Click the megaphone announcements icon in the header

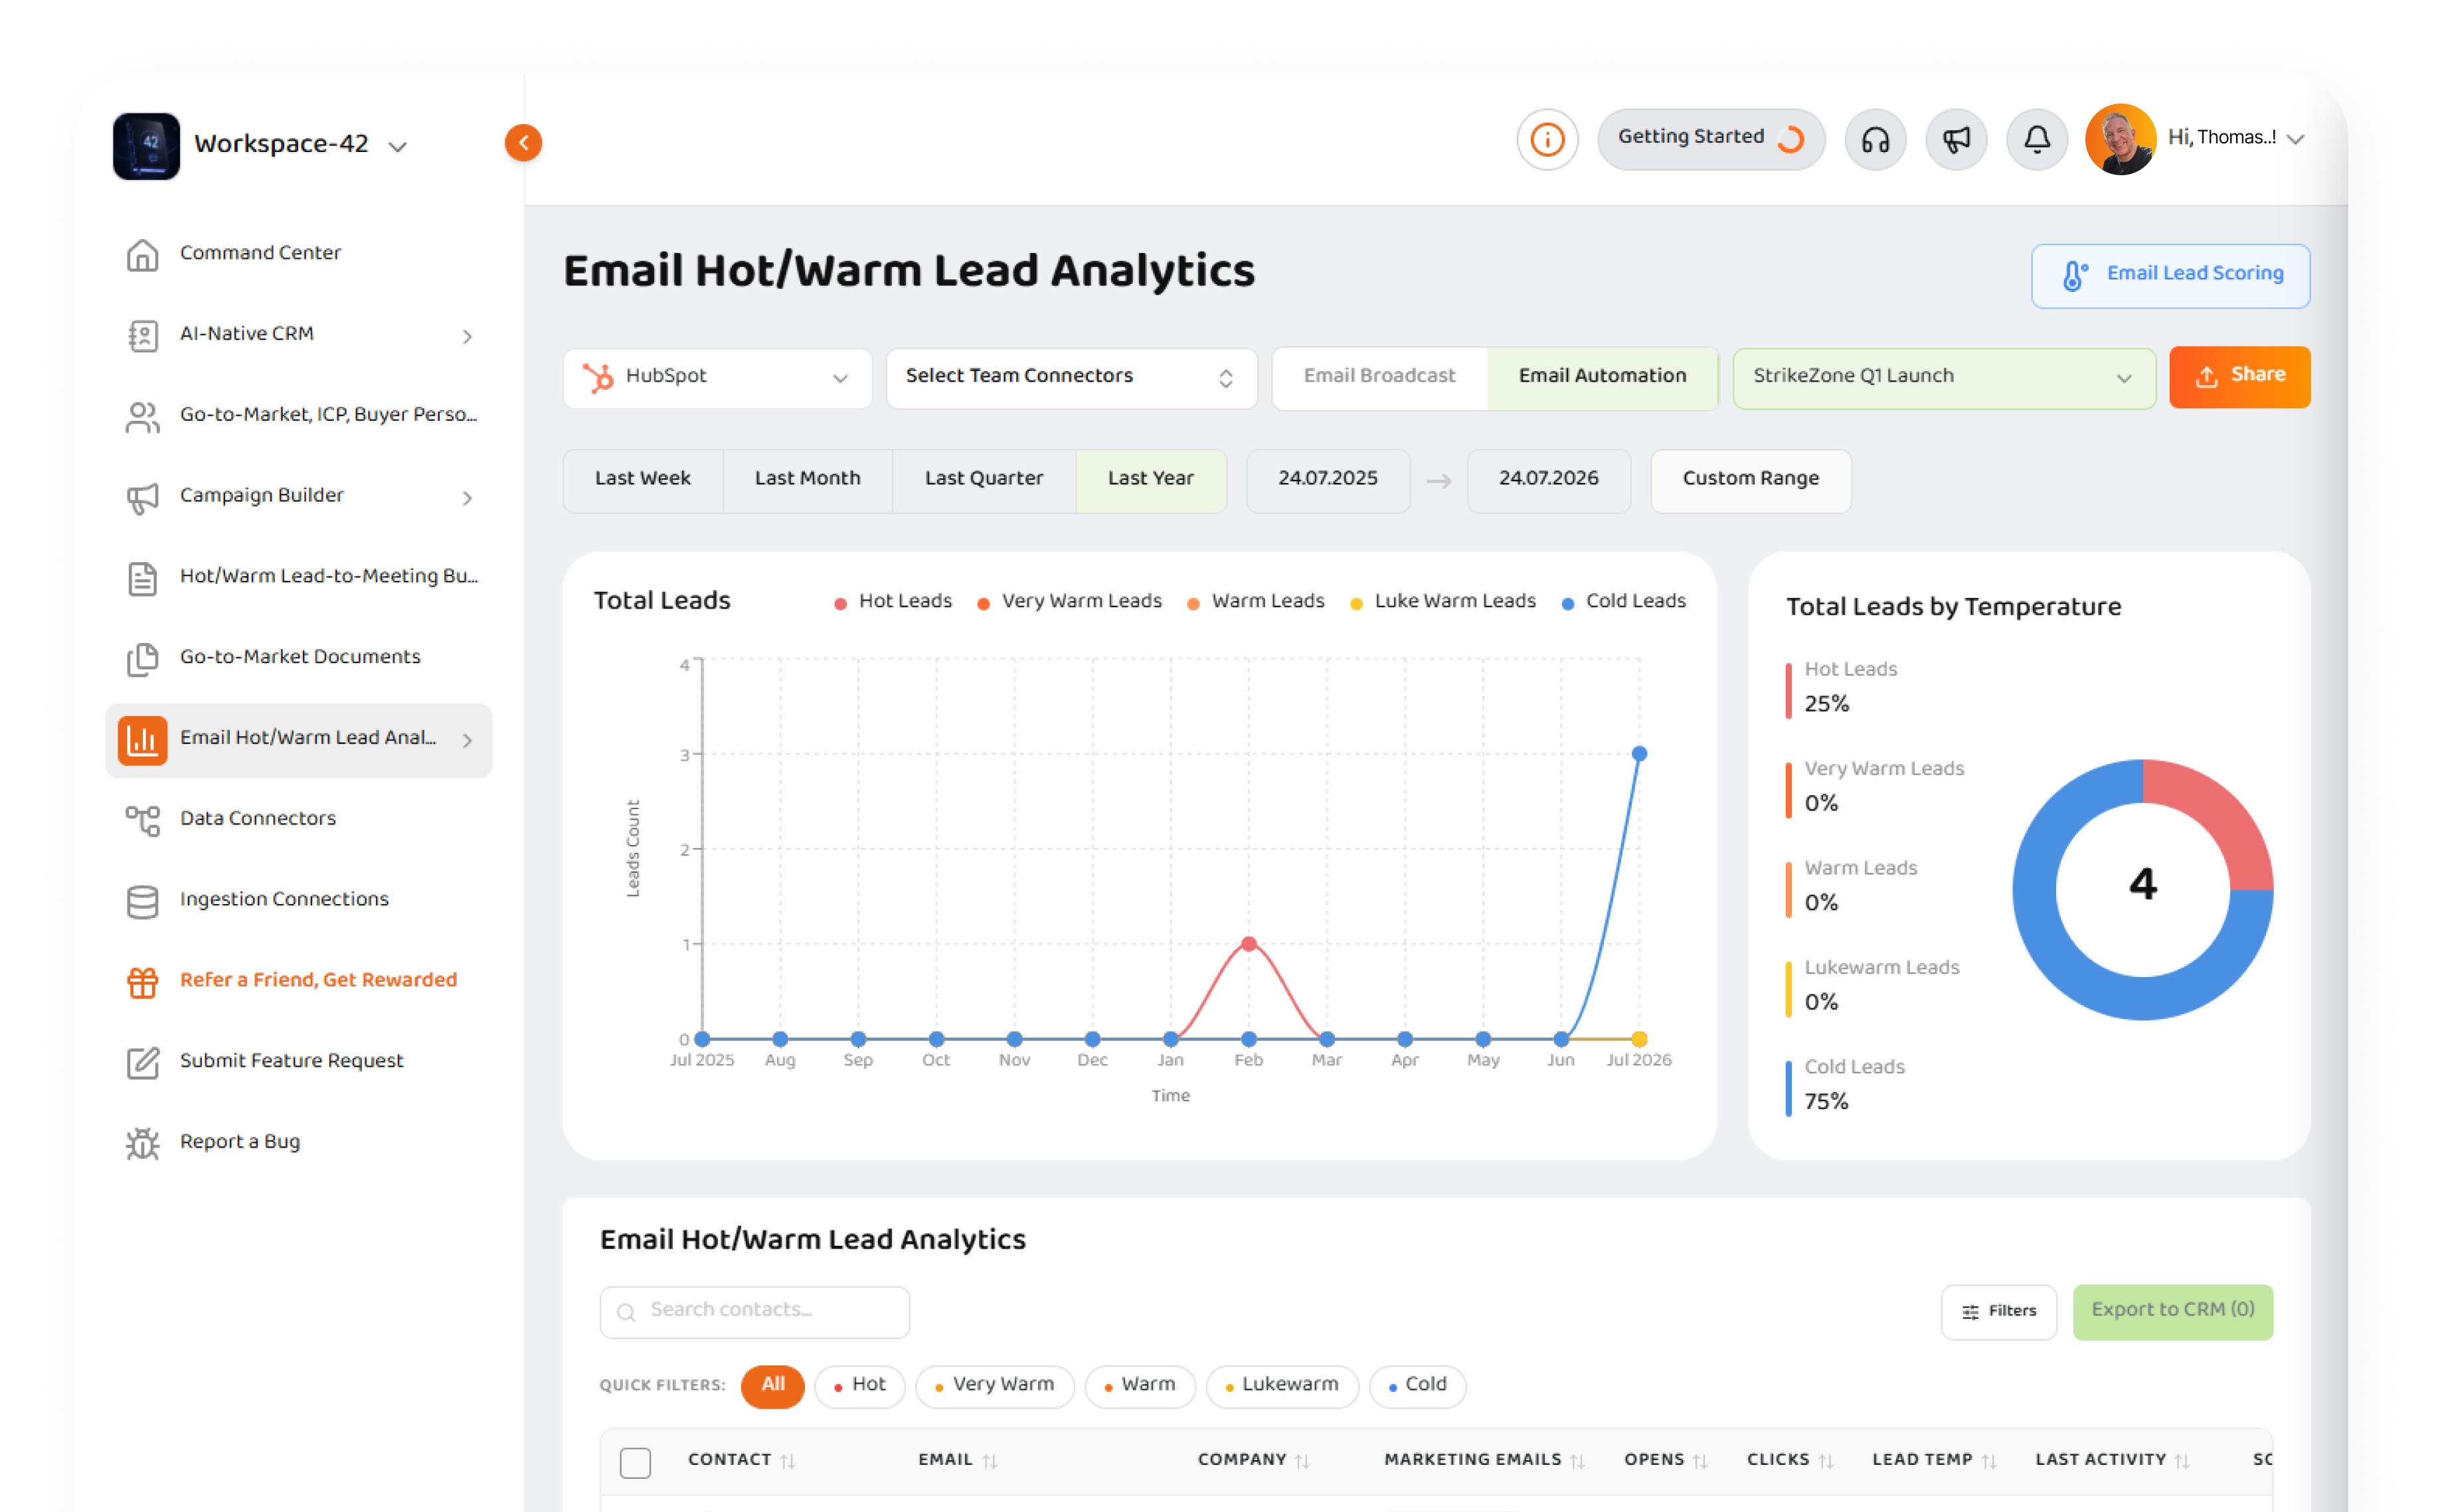click(1956, 139)
